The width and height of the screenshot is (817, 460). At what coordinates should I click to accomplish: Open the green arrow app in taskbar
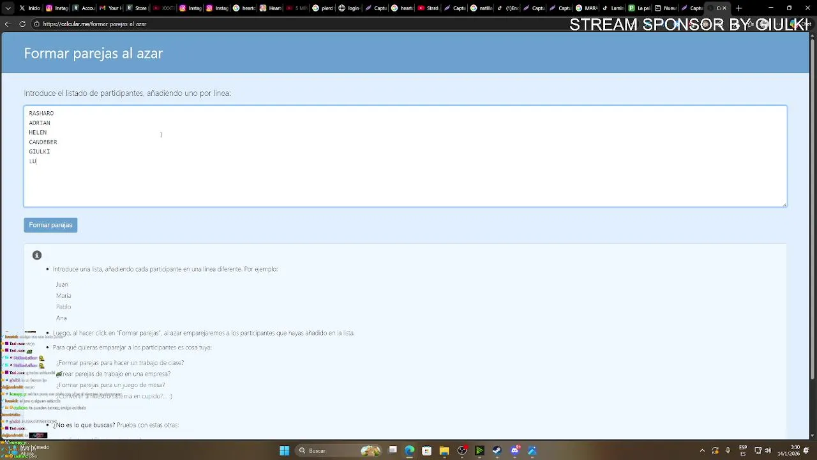tap(479, 450)
